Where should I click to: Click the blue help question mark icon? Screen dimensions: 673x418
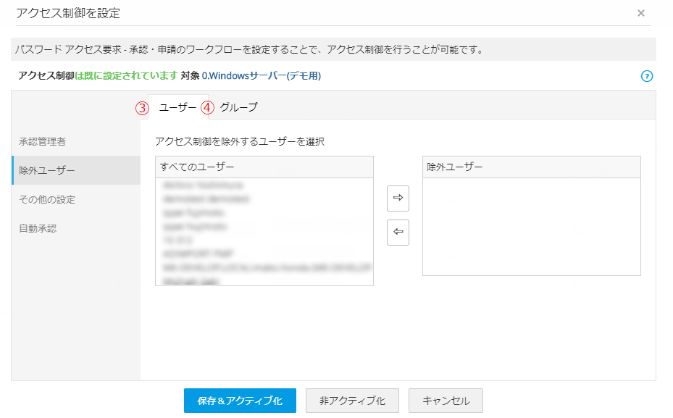pos(647,76)
